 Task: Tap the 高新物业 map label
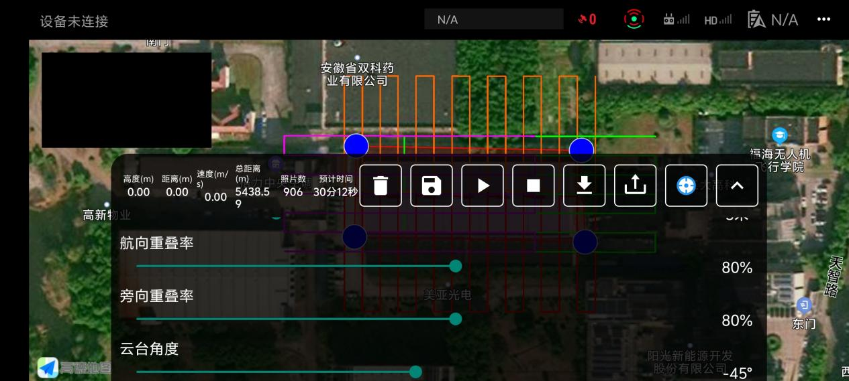pyautogui.click(x=107, y=215)
